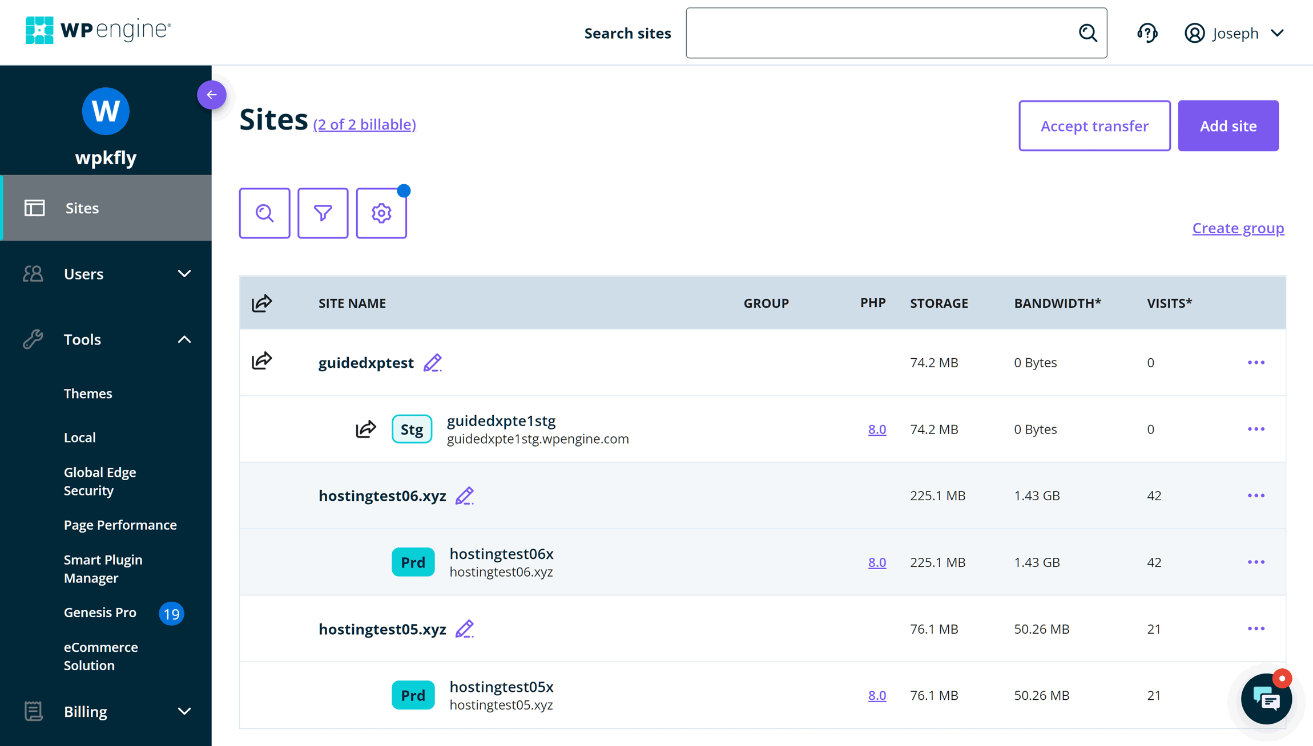This screenshot has height=746, width=1313.
Task: Click the share icon in the table header
Action: (262, 303)
